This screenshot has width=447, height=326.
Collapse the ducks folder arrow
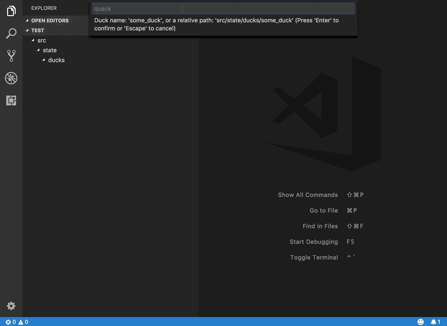tap(44, 60)
